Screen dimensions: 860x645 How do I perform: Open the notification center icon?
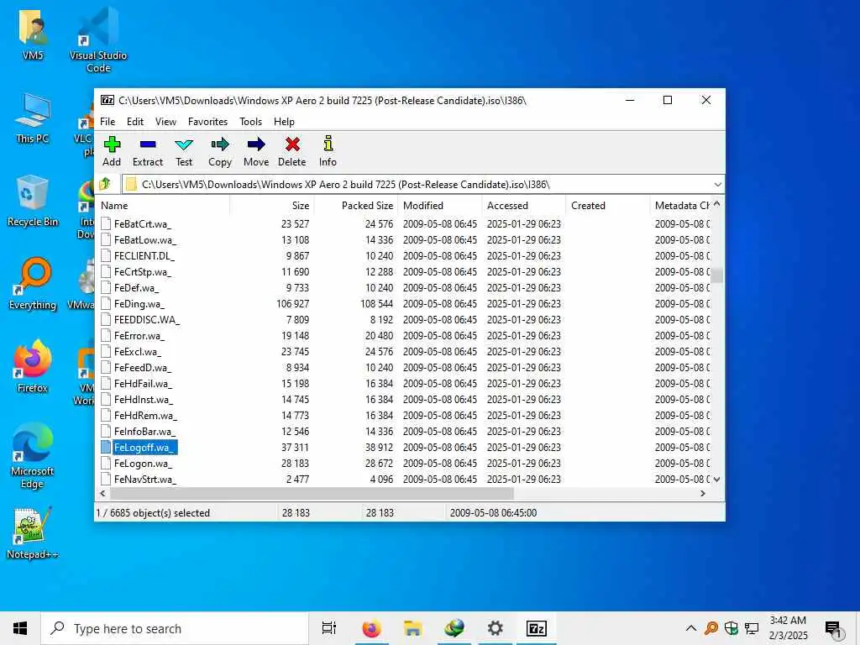[x=832, y=628]
